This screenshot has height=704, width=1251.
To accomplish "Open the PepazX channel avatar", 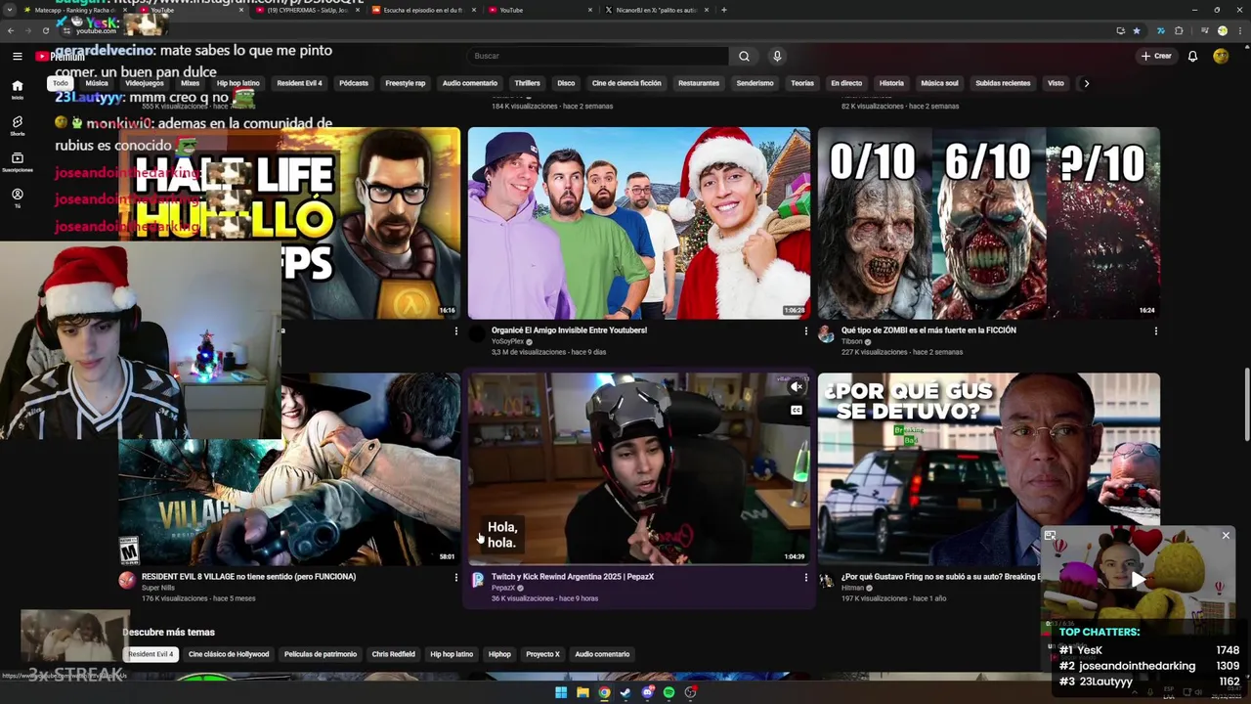I will point(477,580).
